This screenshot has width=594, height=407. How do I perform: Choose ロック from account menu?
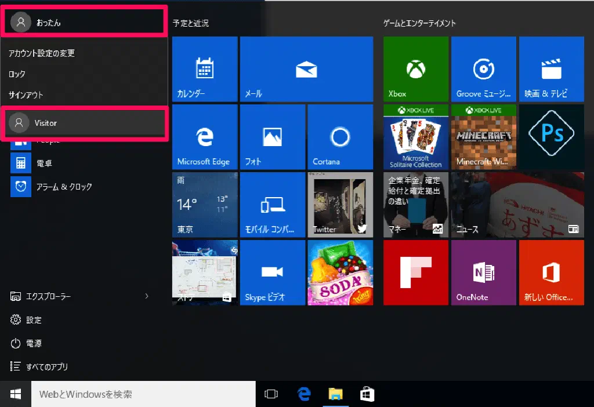click(x=17, y=74)
